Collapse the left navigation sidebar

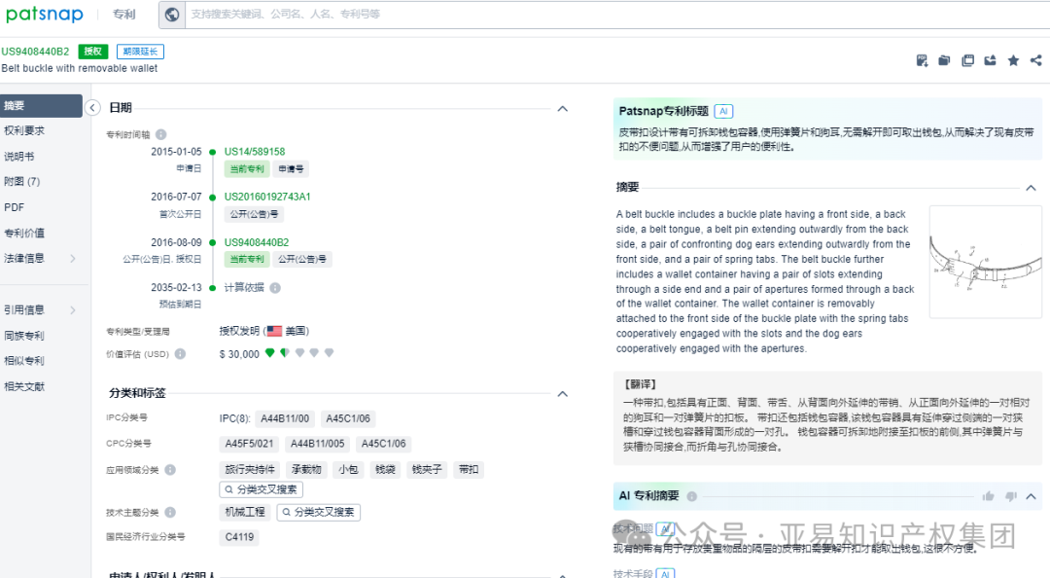pos(92,109)
